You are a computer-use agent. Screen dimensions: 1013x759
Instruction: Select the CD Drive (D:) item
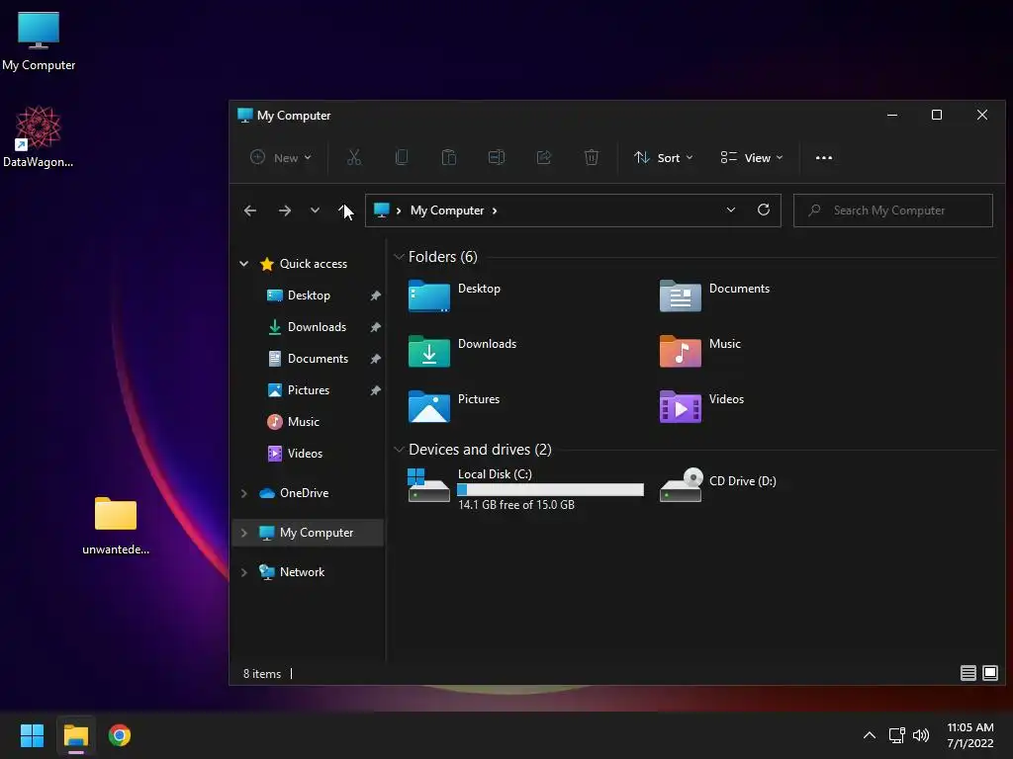coord(718,484)
